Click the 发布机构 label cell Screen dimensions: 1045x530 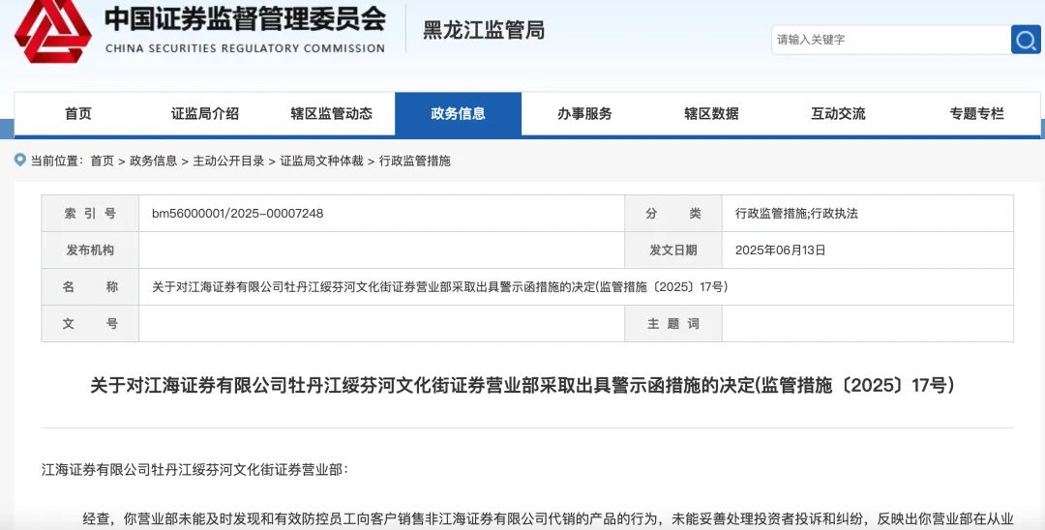(90, 250)
